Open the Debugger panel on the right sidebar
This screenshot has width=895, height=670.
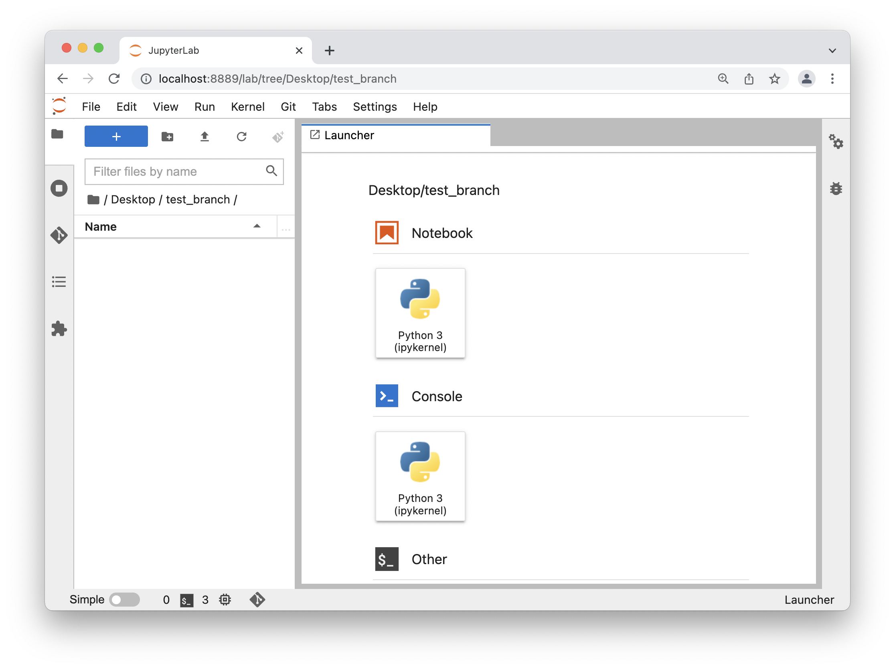point(836,188)
